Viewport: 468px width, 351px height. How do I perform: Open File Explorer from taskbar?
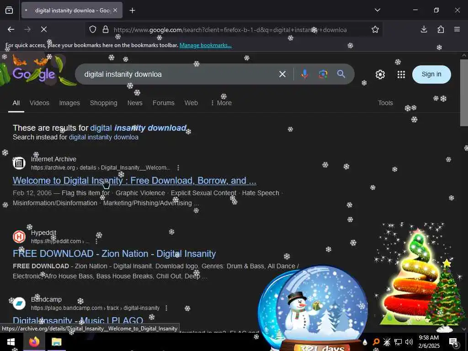tap(56, 342)
